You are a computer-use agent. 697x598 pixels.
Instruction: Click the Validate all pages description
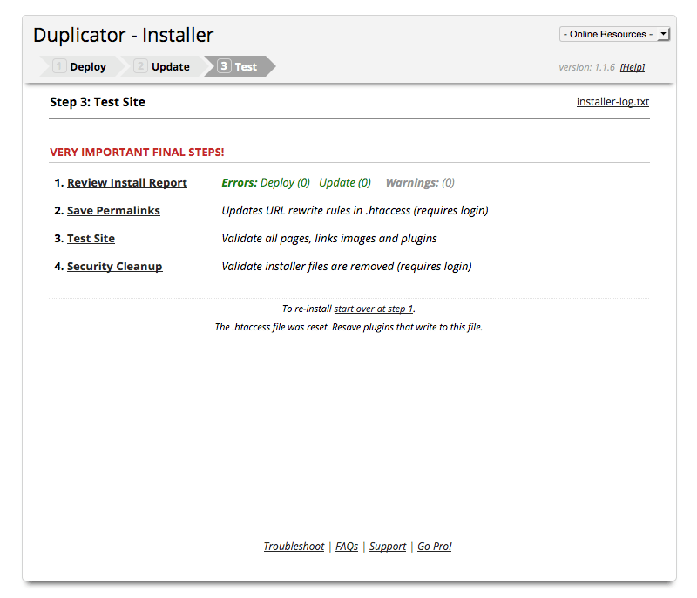click(329, 239)
